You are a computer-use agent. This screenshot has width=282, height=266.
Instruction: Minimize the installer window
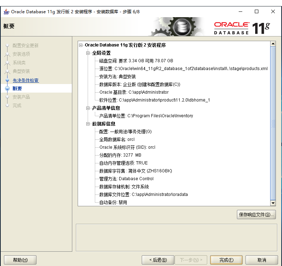(240, 11)
